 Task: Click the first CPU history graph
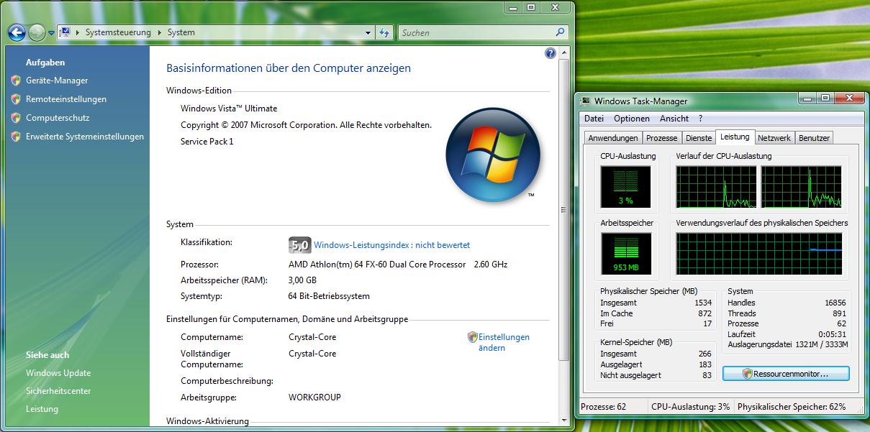click(x=717, y=188)
